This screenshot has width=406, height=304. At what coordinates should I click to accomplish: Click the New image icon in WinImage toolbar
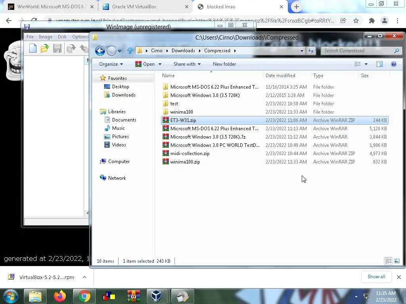[33, 48]
